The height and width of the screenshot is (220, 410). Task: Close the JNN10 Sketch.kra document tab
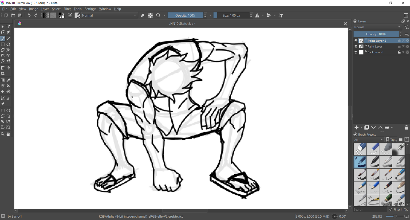tap(345, 24)
